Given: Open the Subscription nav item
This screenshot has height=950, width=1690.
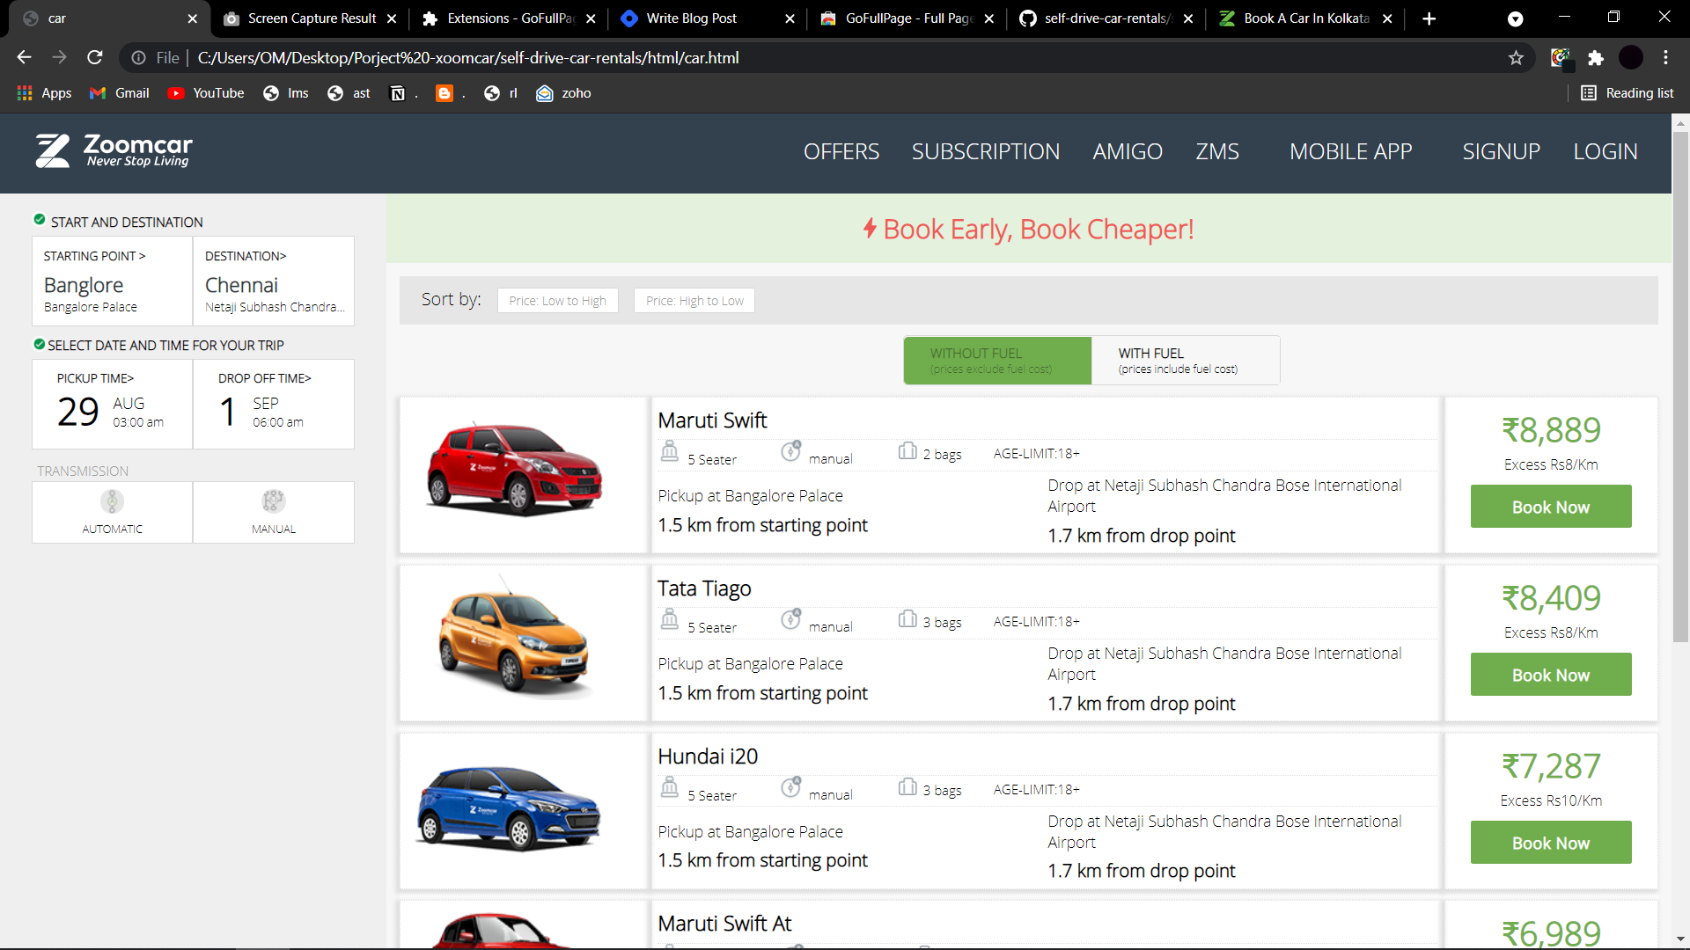Looking at the screenshot, I should pyautogui.click(x=985, y=151).
